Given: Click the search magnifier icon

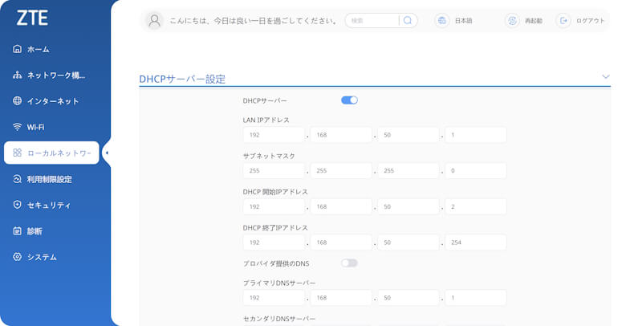Looking at the screenshot, I should [408, 21].
